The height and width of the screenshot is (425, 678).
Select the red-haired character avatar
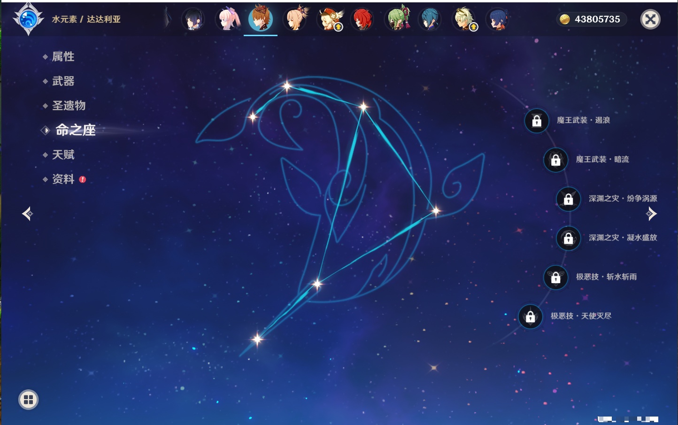pos(362,20)
